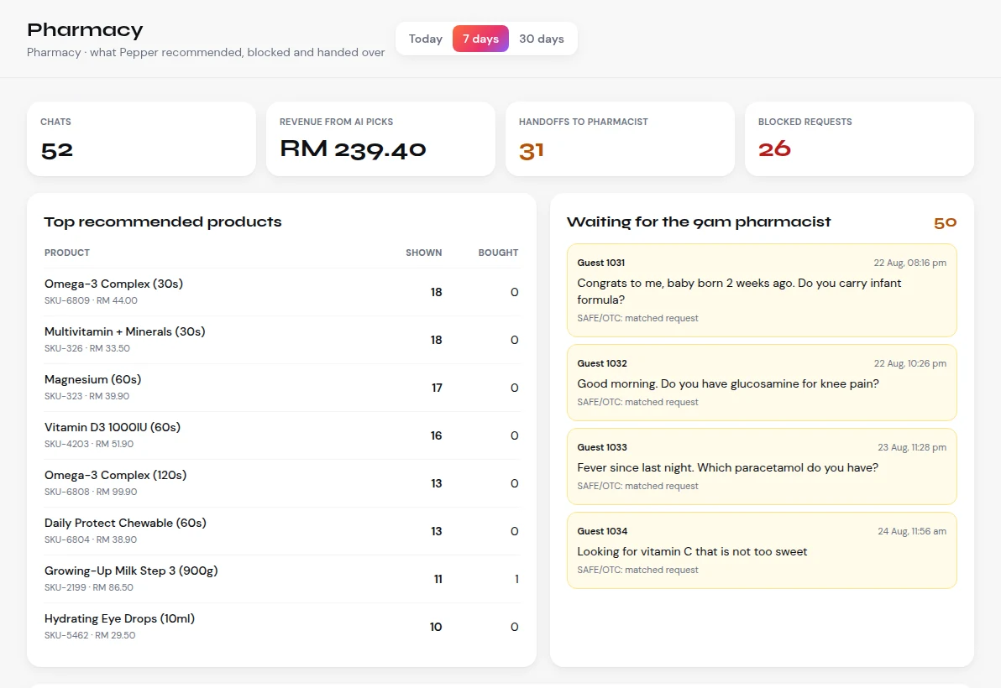Click shown count 10 for Hydrating Eye Drops
Screen dimensions: 1001x688
(435, 627)
